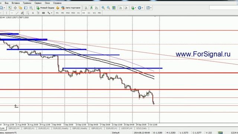Switch to the GBPUSD,H4 chart tab
Screen dimensions: 238x134
14,128
